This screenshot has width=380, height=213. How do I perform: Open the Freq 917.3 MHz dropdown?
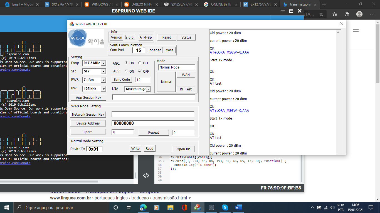click(x=104, y=63)
